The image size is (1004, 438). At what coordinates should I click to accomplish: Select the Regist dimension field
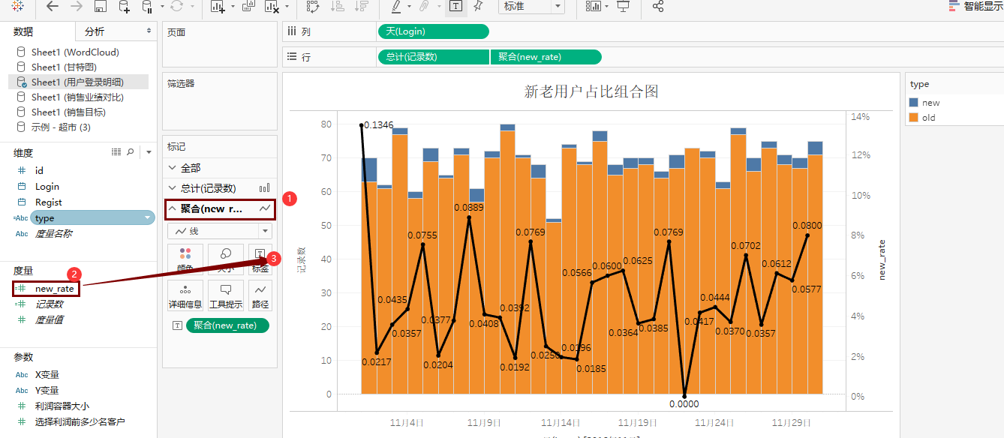(48, 202)
